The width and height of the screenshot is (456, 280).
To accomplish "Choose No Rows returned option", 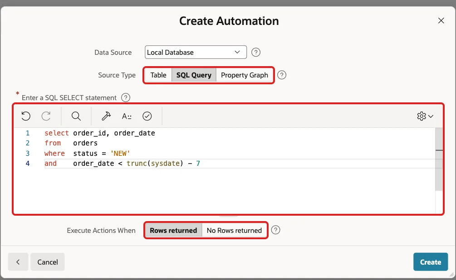I will (234, 230).
